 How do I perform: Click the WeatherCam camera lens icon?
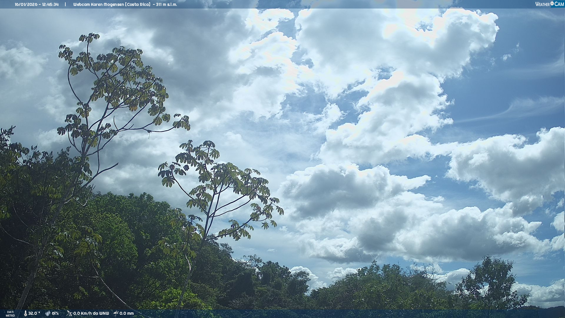coord(552,4)
